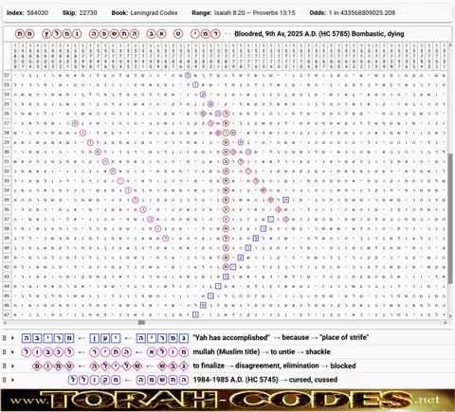Image resolution: width=455 pixels, height=412 pixels.
Task: Click the 'Range: Isaiah 8:20 – Proverbs 13:15' text
Action: (x=244, y=13)
